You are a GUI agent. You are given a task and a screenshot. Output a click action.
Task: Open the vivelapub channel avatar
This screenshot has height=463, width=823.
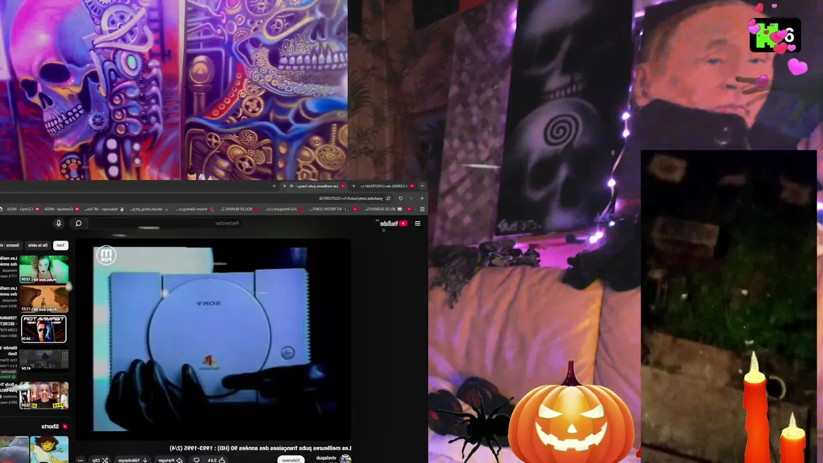tap(345, 458)
